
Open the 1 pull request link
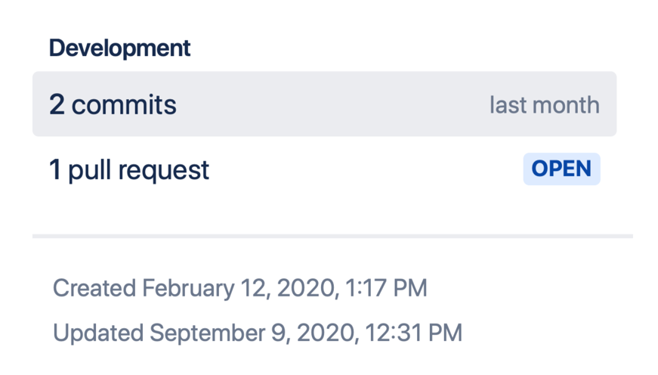(x=129, y=169)
